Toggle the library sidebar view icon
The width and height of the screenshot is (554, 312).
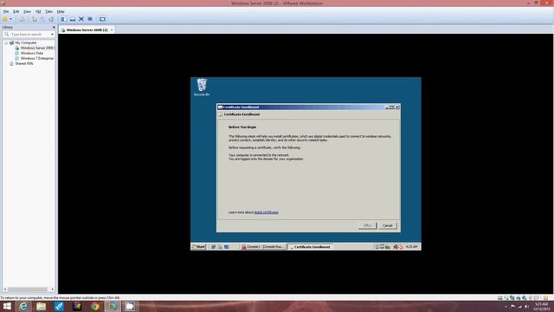pyautogui.click(x=63, y=19)
